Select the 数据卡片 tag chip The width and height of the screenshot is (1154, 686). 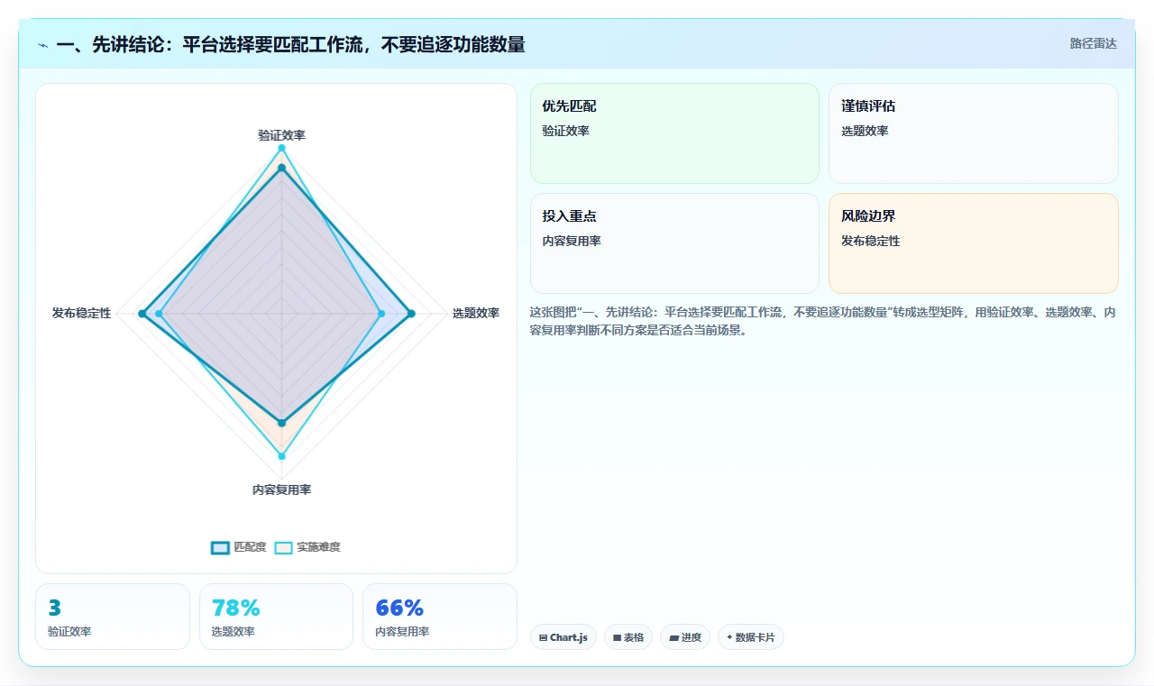pos(751,637)
